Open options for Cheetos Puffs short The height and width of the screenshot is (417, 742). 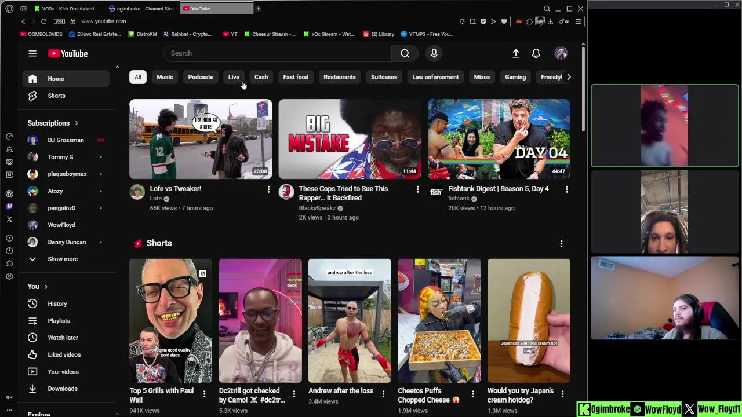(473, 394)
